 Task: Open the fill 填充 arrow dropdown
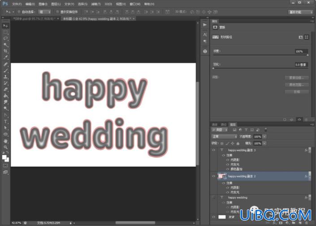click(x=264, y=143)
